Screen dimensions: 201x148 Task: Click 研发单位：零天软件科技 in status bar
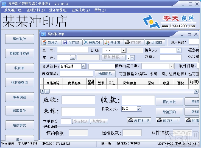19,144
